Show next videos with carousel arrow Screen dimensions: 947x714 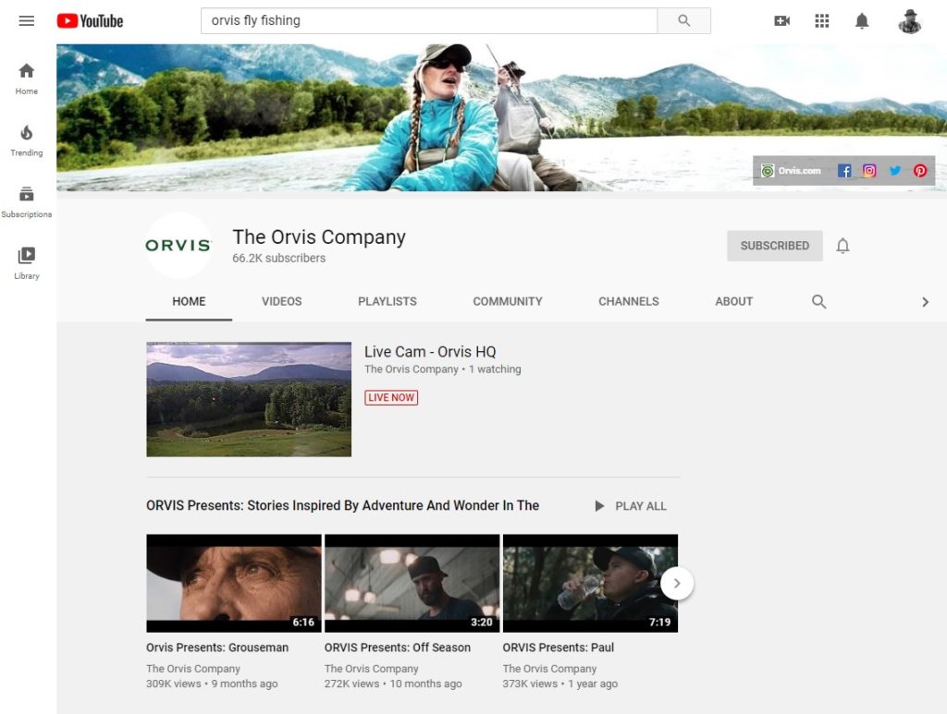pos(677,583)
